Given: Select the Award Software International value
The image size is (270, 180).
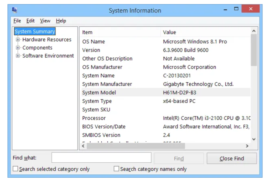Looking at the screenshot, I should pyautogui.click(x=206, y=127).
